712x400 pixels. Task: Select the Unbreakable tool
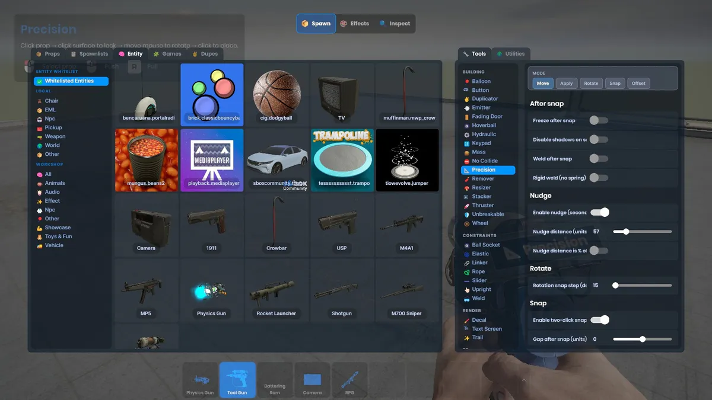[x=488, y=215]
